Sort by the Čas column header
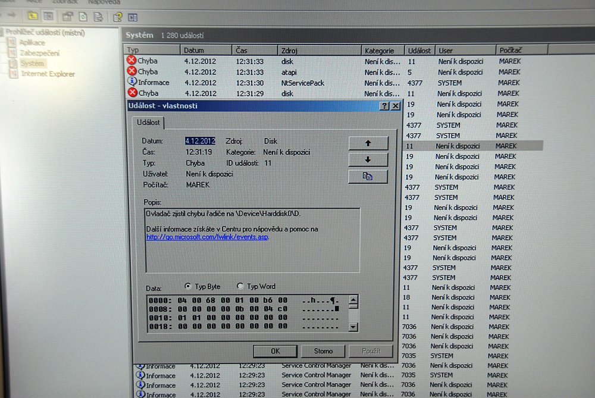Image resolution: width=595 pixels, height=398 pixels. click(255, 50)
